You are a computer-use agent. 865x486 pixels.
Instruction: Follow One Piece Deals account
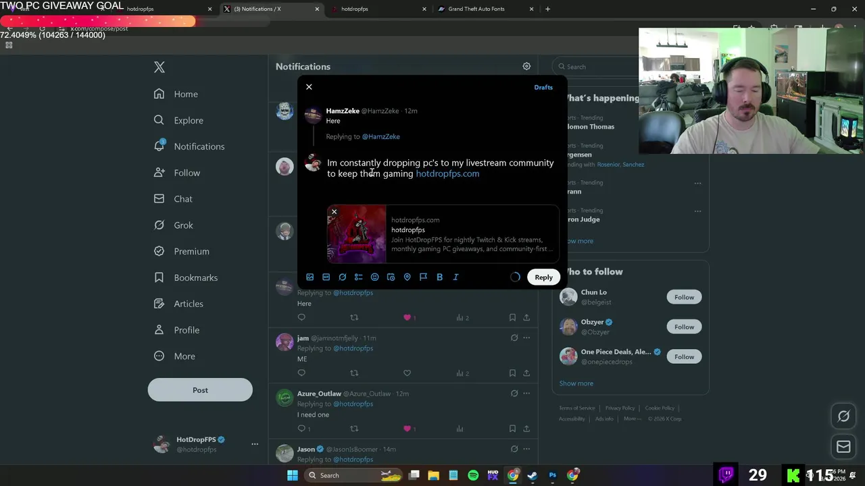click(684, 356)
